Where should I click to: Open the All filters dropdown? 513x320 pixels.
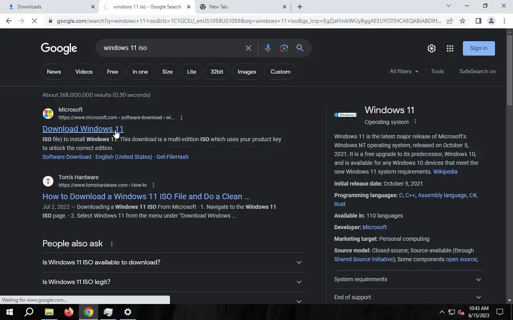point(404,71)
